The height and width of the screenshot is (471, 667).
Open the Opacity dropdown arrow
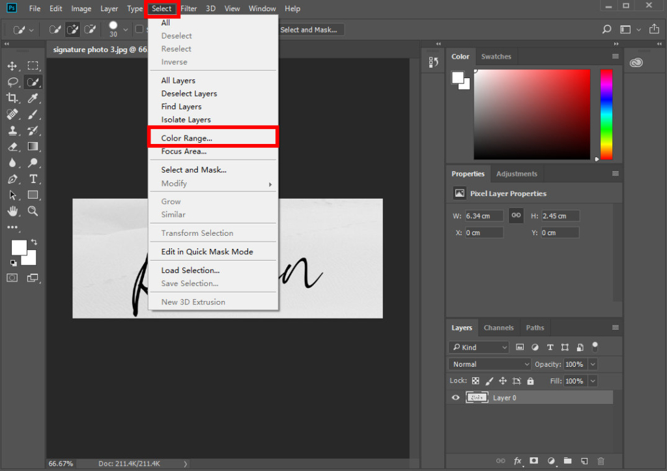point(591,364)
